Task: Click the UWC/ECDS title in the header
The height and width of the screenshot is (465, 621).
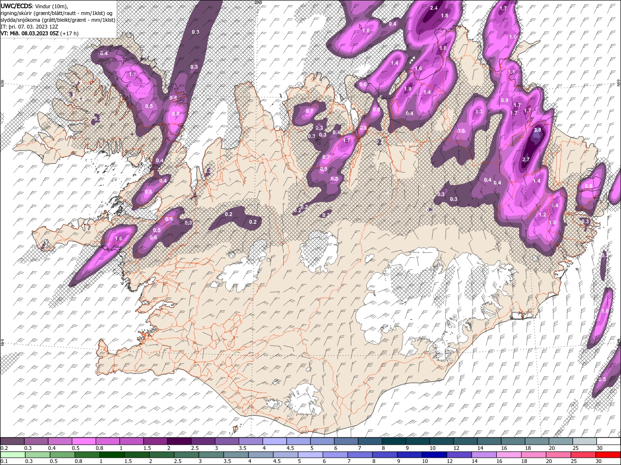Action: coord(16,6)
